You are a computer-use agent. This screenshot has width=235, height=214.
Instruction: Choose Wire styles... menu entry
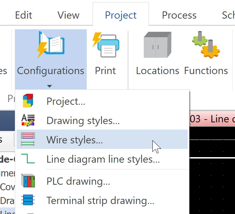click(75, 140)
